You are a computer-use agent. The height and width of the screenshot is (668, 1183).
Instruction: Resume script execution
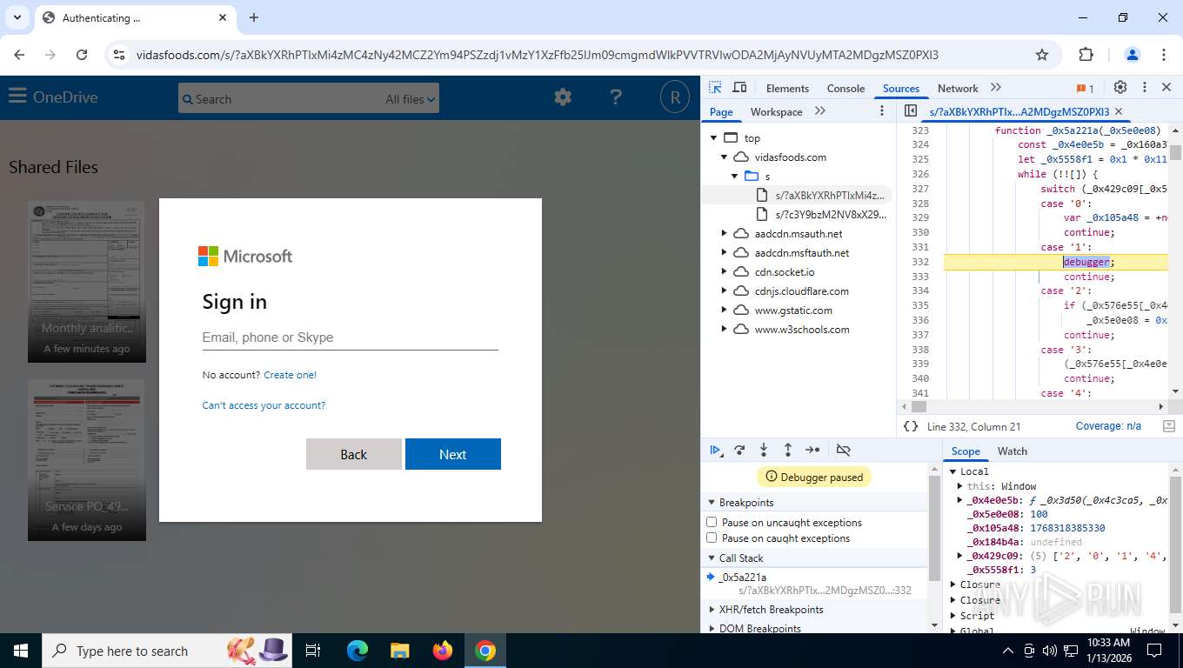click(x=715, y=450)
